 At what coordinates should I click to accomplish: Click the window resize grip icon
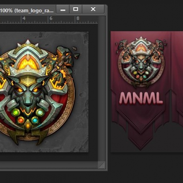click(102, 165)
